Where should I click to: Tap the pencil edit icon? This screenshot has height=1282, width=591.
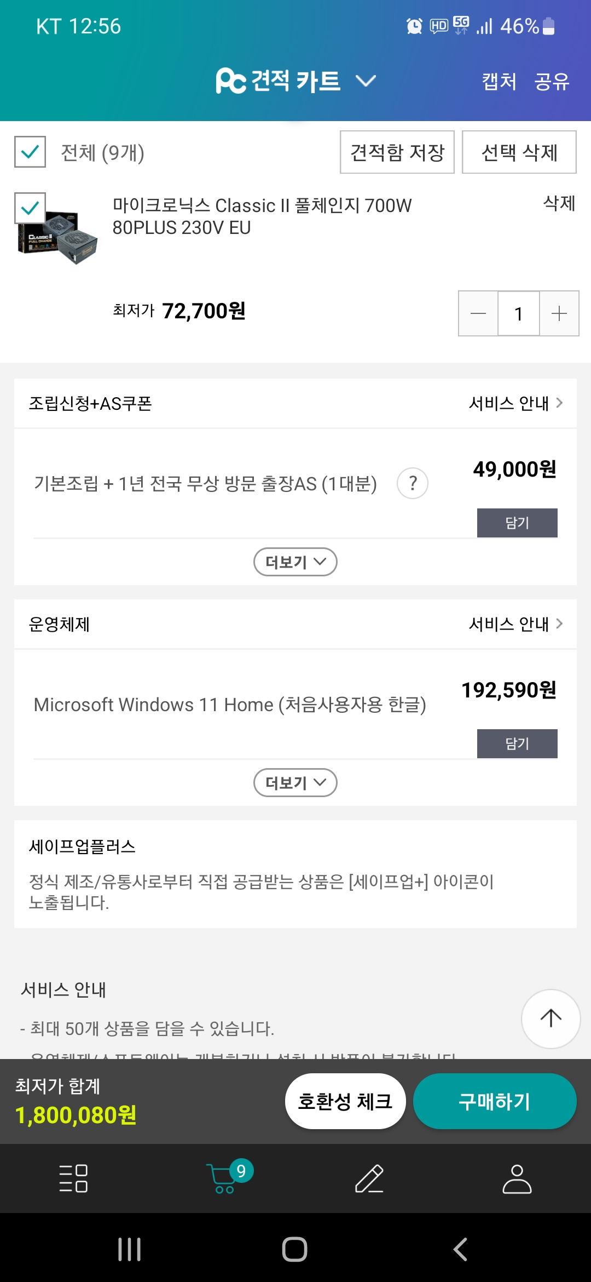tap(369, 1178)
